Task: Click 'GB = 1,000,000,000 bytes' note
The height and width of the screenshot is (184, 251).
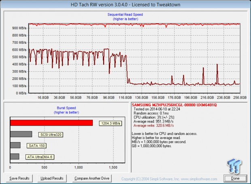Action: coord(151,146)
